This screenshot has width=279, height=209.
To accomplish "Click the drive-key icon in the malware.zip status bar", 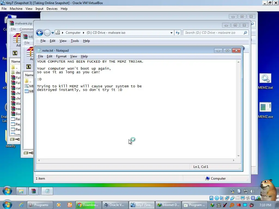I will [x=15, y=139].
